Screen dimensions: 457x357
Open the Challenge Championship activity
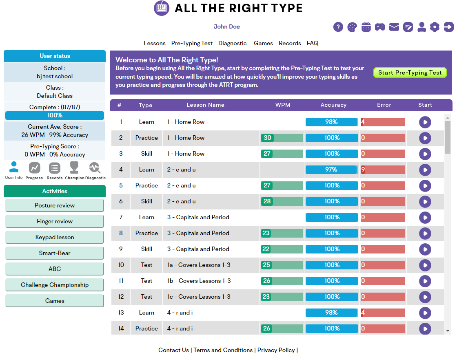pos(55,285)
